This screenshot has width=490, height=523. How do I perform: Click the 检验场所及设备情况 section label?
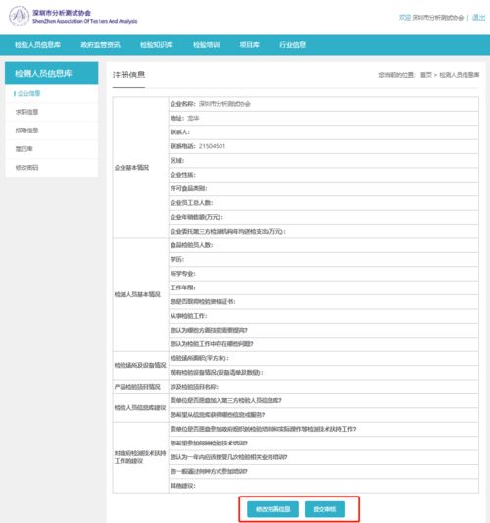pyautogui.click(x=140, y=366)
